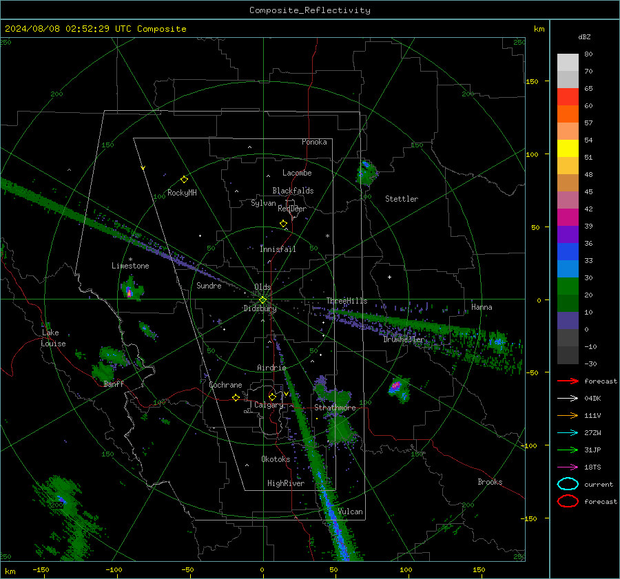Viewport: 620px width, 579px height.
Task: Click the yellow km label at top right
Action: point(539,29)
